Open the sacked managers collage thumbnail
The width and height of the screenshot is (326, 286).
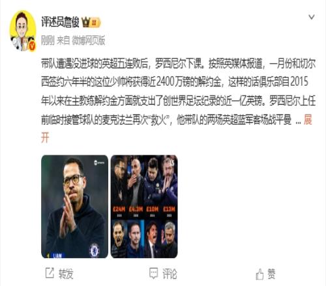144,207
